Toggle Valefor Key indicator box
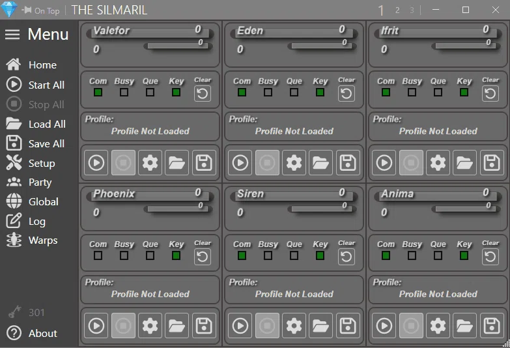510x348 pixels. (x=176, y=93)
